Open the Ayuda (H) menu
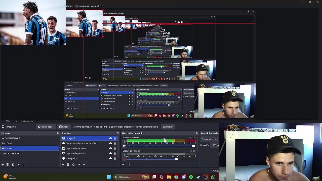Screen dimensions: 322x181 [x=96, y=6]
